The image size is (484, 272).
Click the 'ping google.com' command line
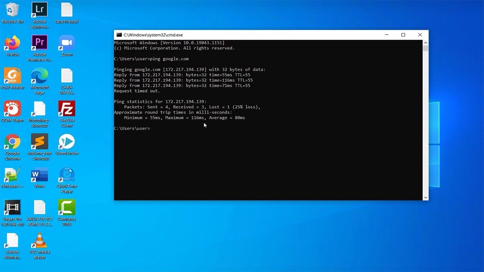[x=151, y=59]
